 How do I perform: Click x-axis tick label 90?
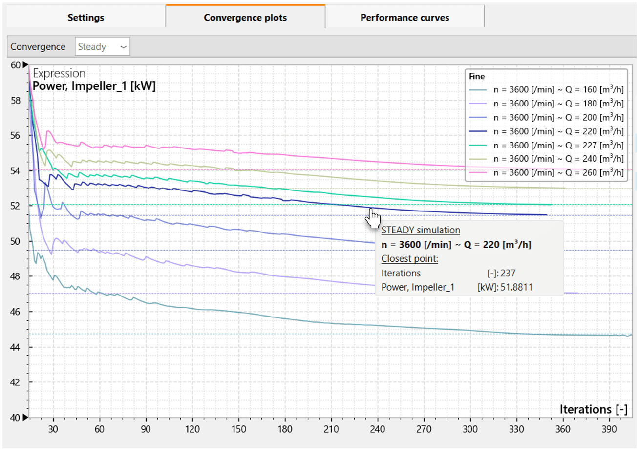click(146, 429)
